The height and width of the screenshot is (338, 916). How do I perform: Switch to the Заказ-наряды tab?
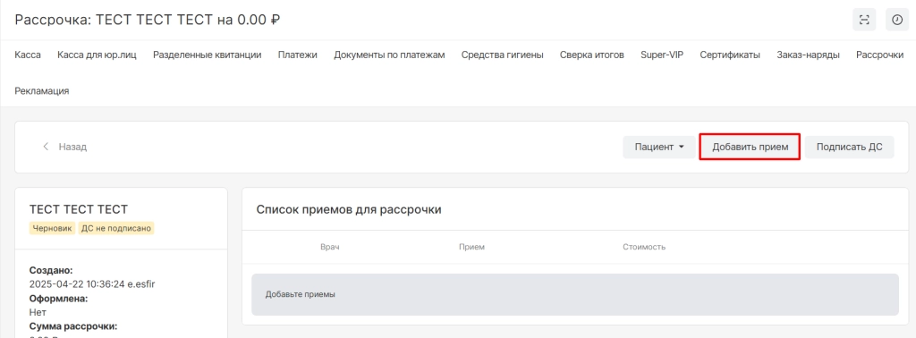coord(808,55)
